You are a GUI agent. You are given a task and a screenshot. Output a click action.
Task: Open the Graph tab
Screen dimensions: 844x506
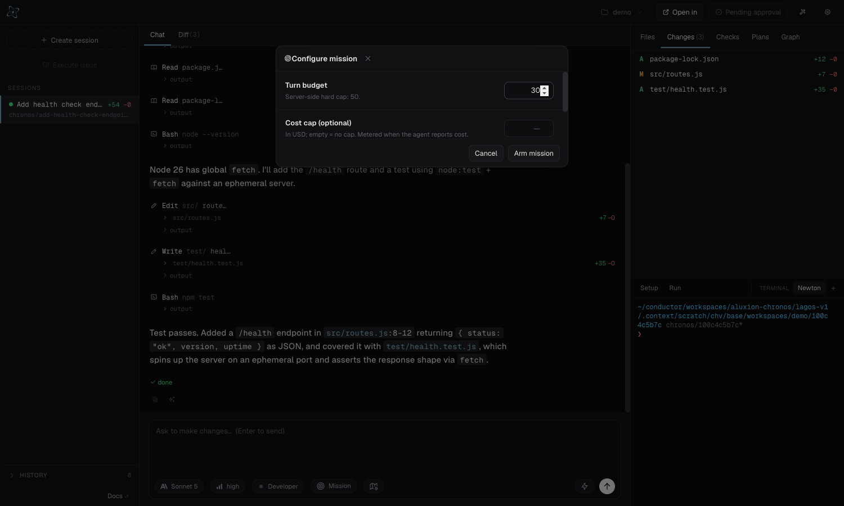pos(790,37)
